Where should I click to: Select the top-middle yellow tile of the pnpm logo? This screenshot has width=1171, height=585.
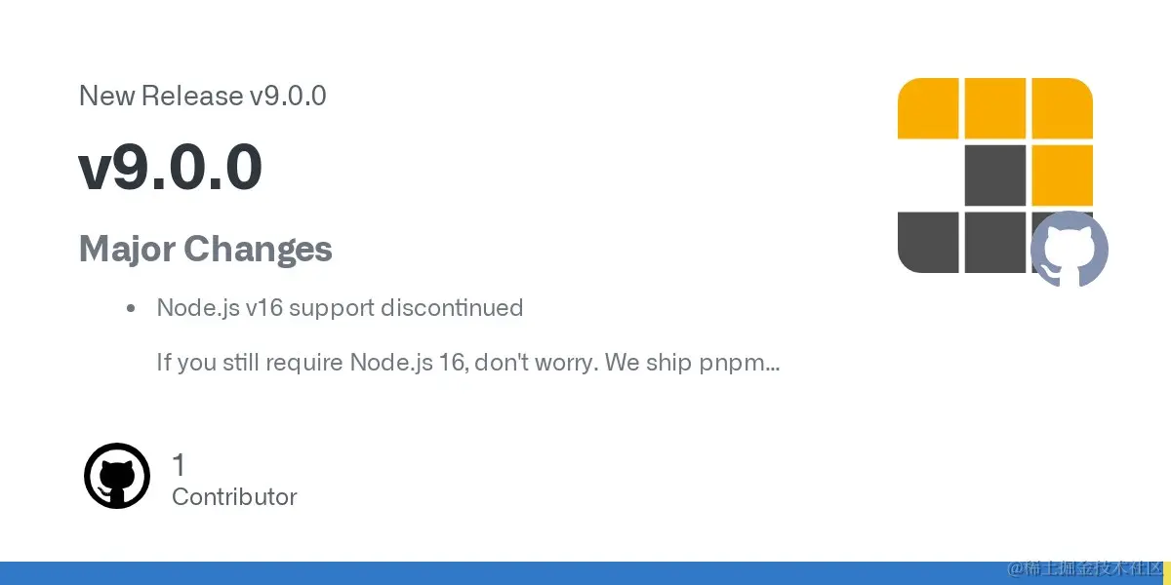995,108
